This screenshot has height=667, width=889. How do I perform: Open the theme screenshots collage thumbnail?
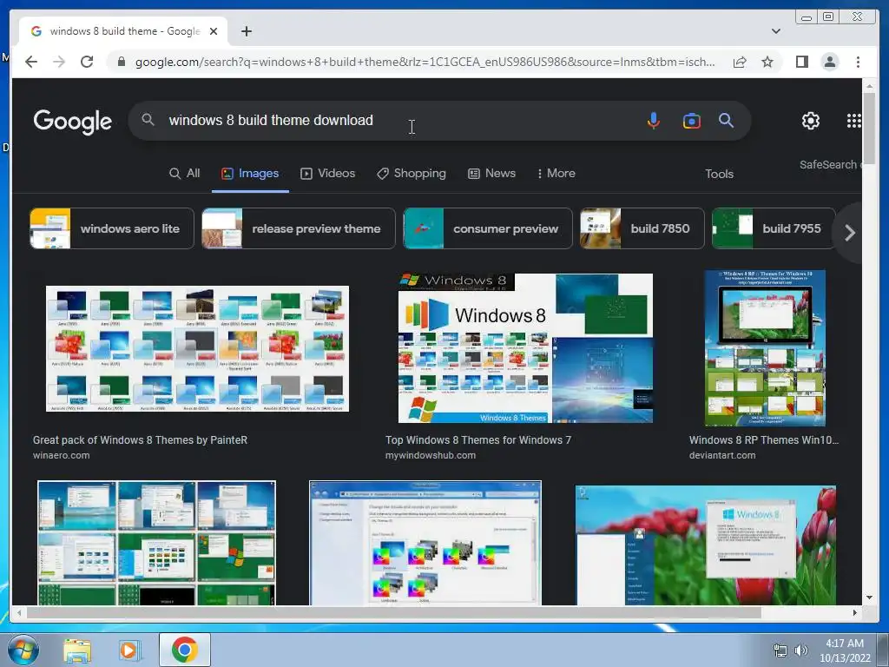click(156, 543)
